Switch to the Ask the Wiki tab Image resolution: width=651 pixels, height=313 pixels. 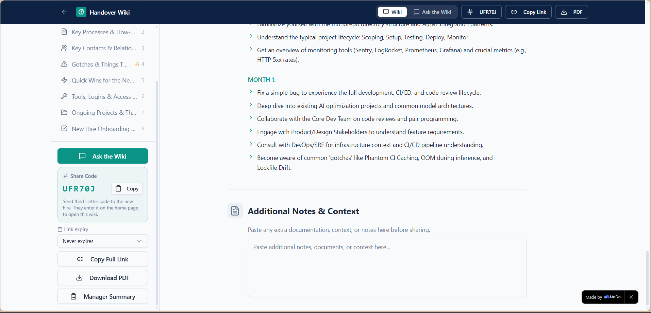(432, 12)
